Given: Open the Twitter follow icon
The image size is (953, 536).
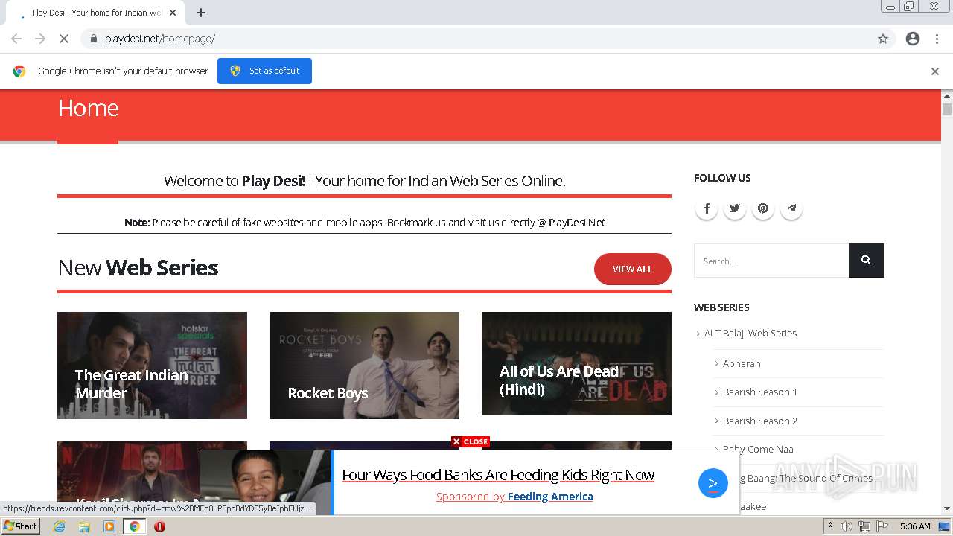Looking at the screenshot, I should tap(735, 208).
